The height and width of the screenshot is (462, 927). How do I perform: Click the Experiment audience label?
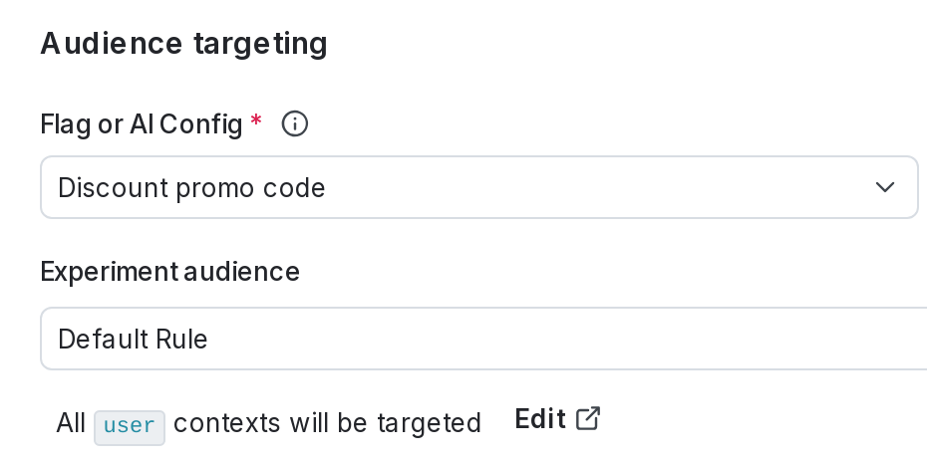169,271
